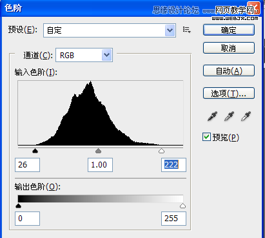Click the 输出色阶(O) label
265x238 pixels.
click(37, 187)
